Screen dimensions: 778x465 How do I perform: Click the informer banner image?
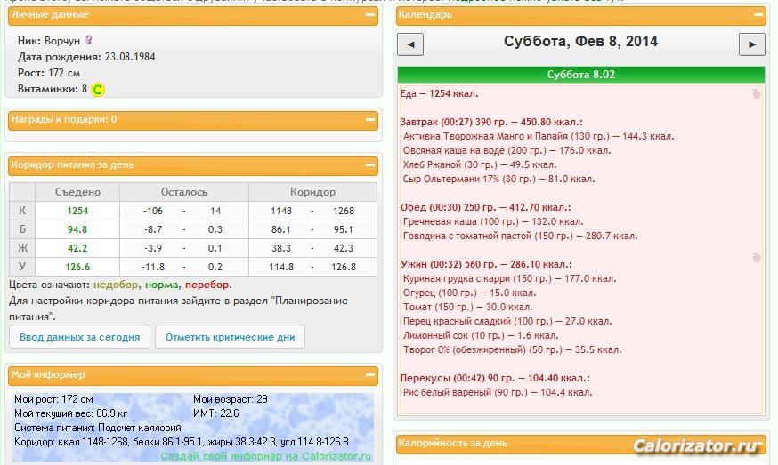coord(193,428)
